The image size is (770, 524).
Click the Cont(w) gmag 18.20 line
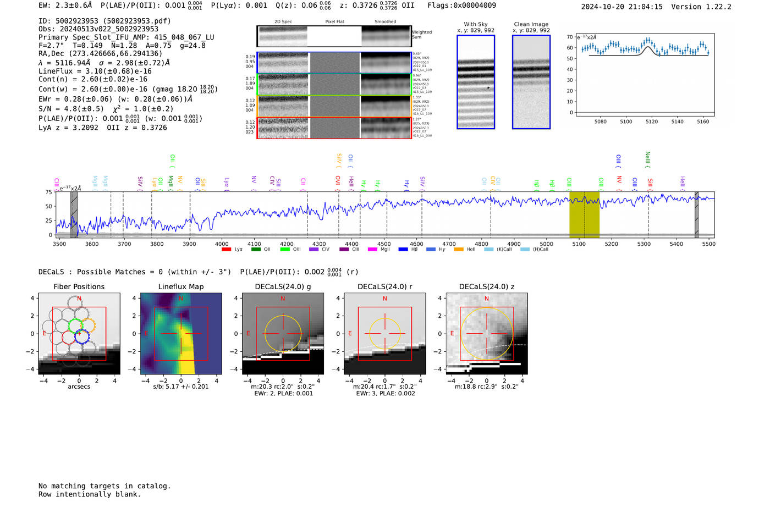point(128,89)
